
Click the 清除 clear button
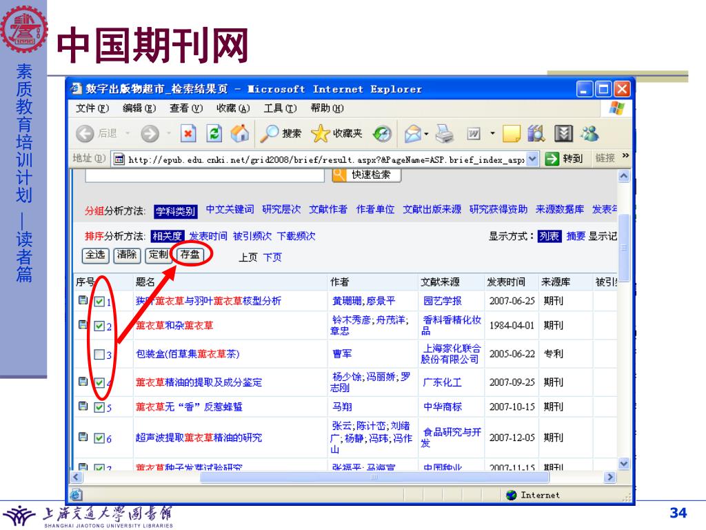pyautogui.click(x=127, y=255)
